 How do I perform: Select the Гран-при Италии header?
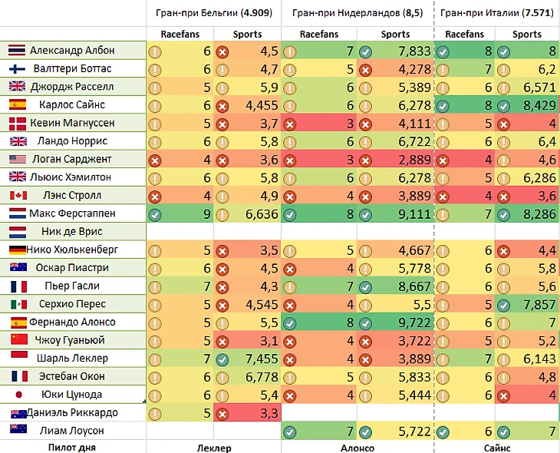(x=497, y=13)
